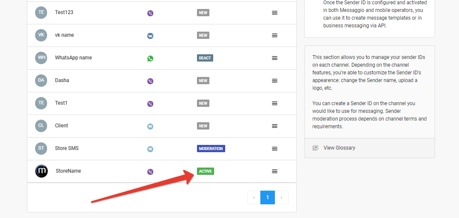Click the ACTIVE status badge on StoreName
The width and height of the screenshot is (459, 218).
[206, 171]
